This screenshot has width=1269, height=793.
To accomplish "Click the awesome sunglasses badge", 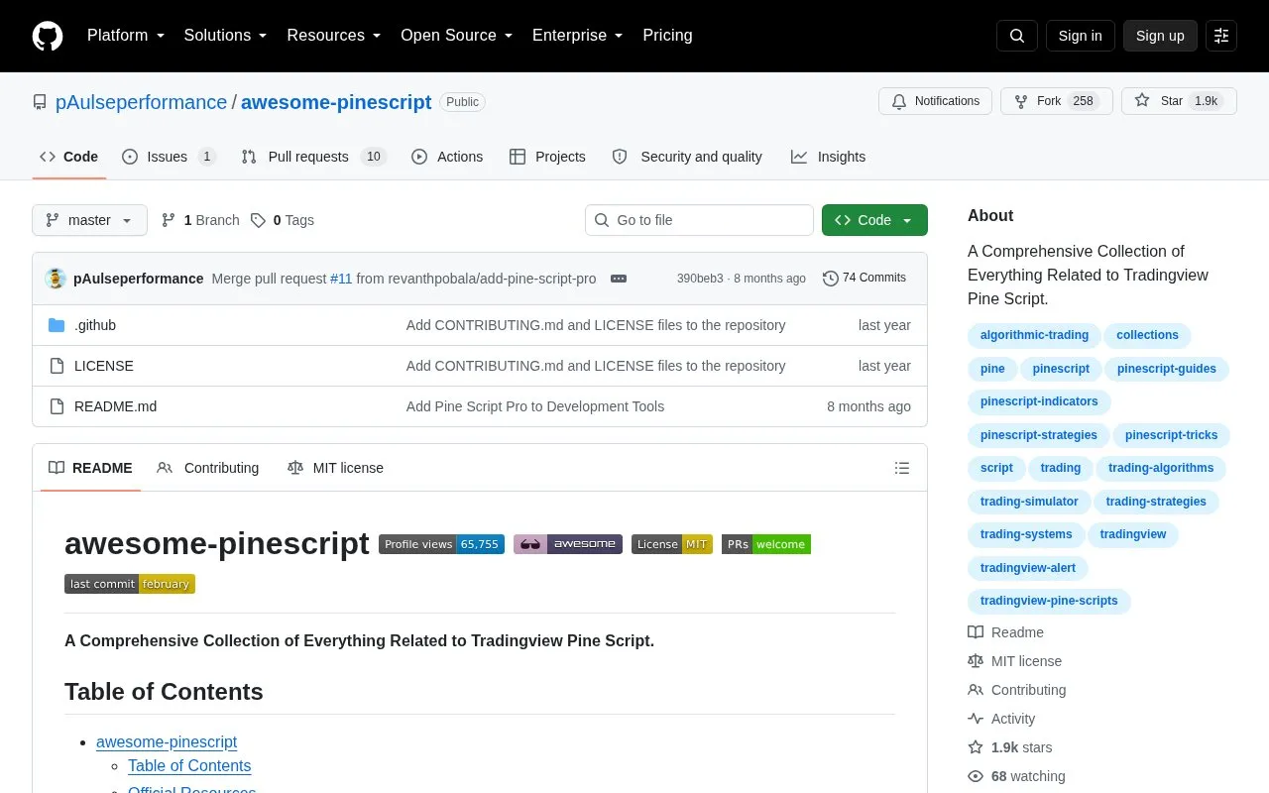I will 568,544.
